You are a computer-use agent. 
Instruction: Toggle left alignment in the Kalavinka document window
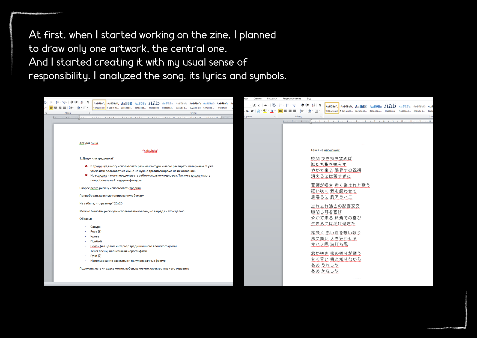click(x=51, y=108)
